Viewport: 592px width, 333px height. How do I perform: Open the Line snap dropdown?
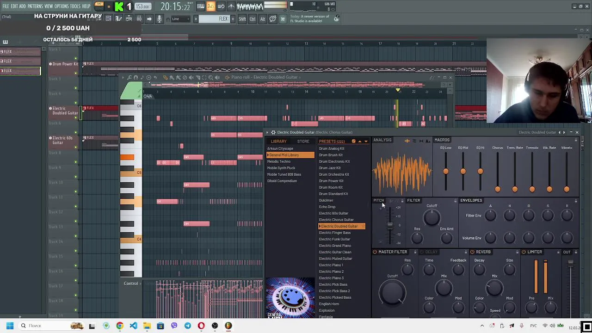click(180, 19)
